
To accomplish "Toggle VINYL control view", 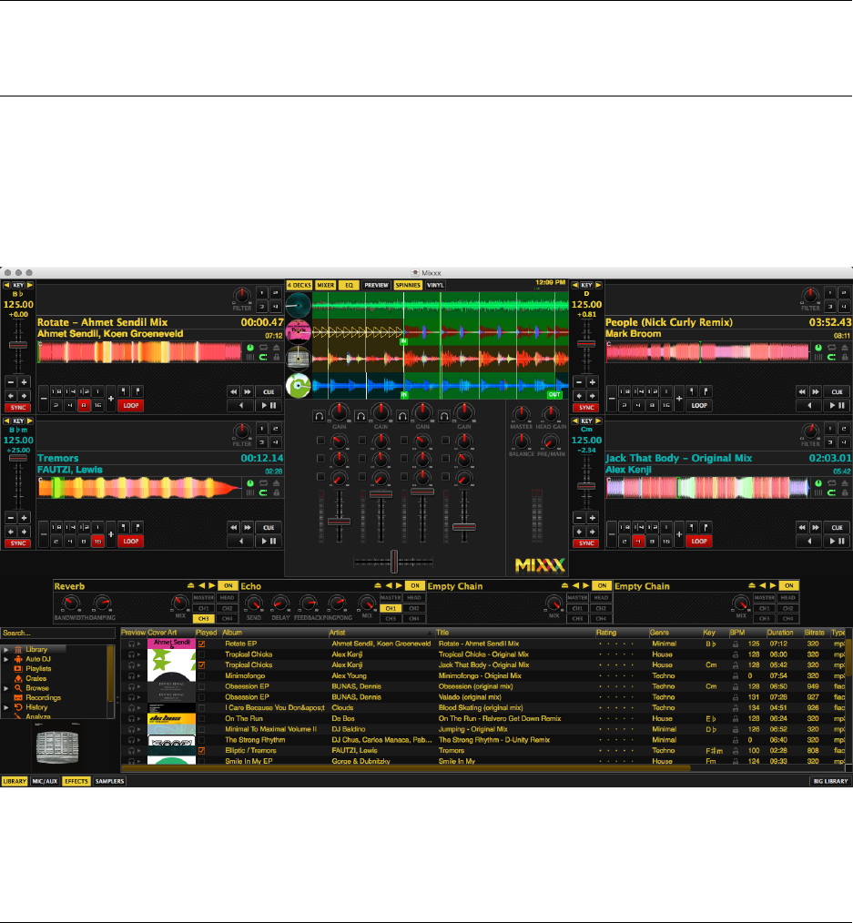I will tap(436, 286).
